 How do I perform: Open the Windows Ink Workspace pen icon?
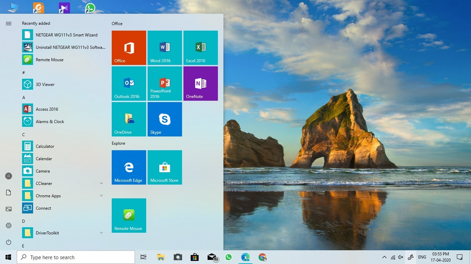coord(410,257)
